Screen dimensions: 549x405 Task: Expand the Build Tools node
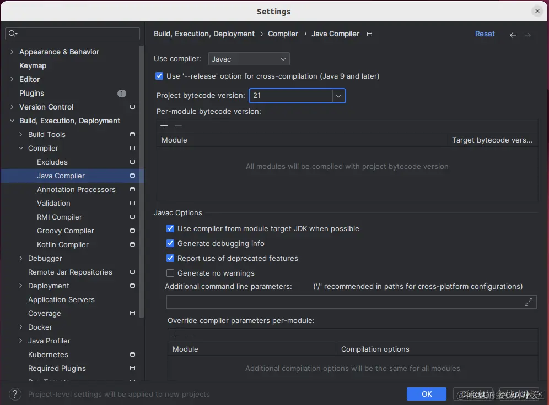(x=20, y=134)
